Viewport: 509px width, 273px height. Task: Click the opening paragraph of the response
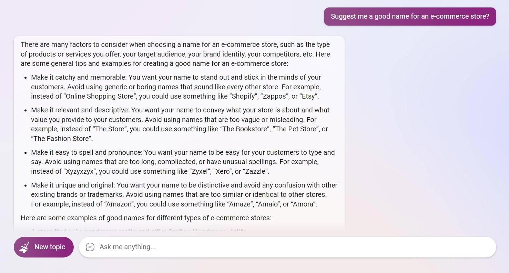pyautogui.click(x=175, y=54)
